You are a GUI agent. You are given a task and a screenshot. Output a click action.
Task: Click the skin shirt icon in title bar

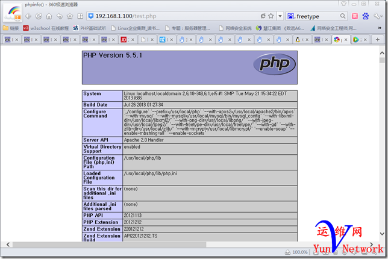tap(343, 4)
